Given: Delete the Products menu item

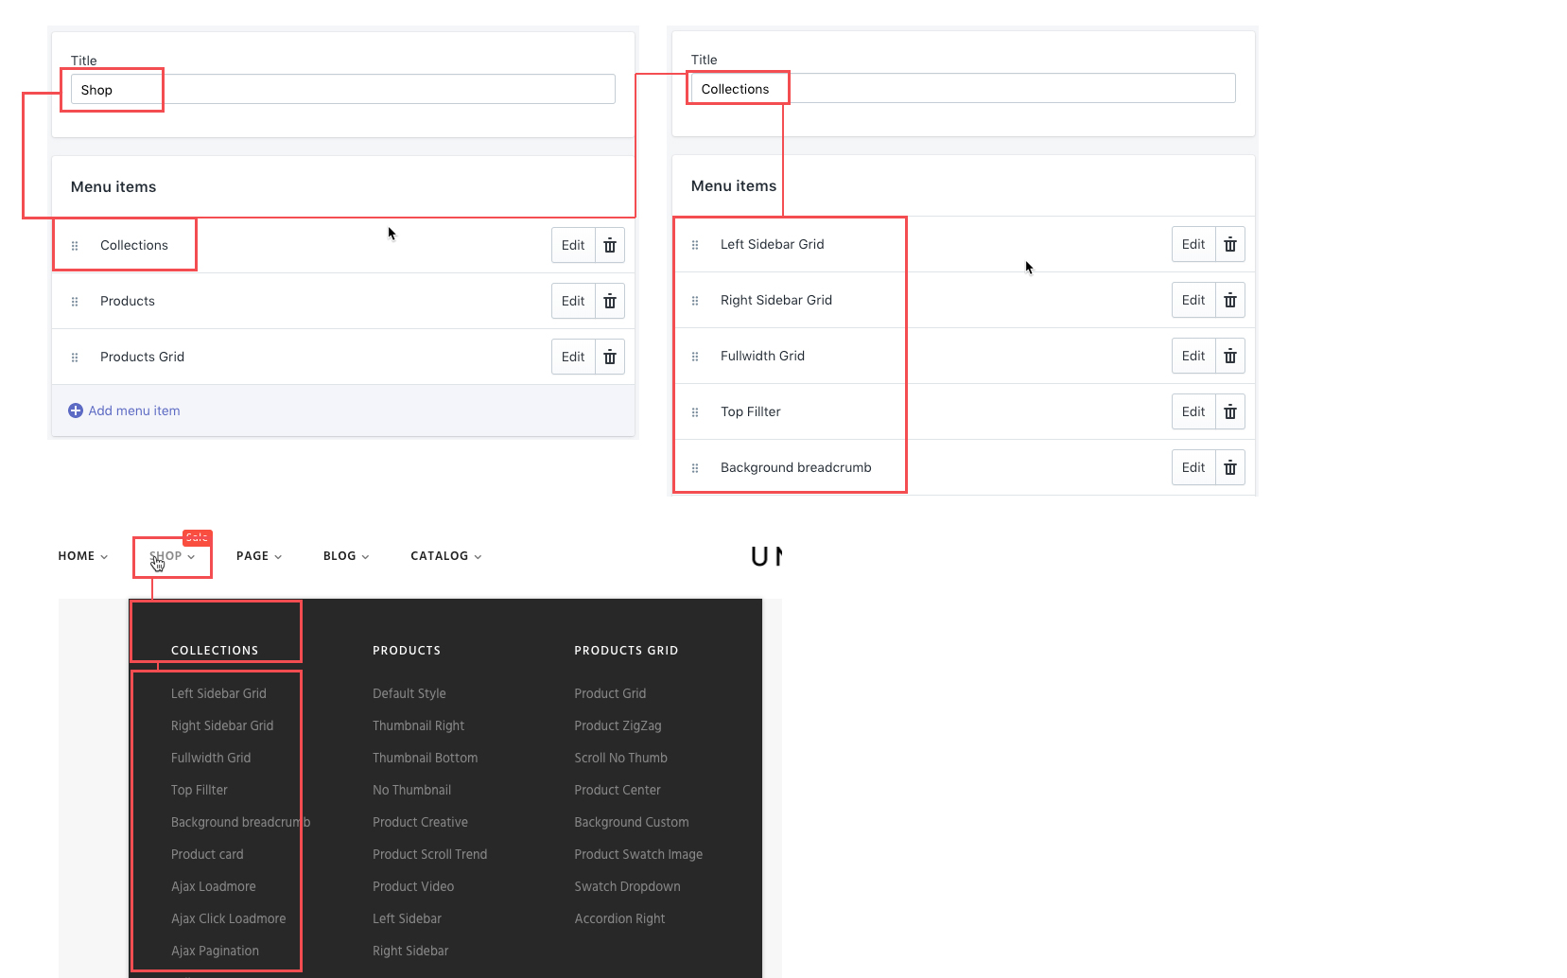Looking at the screenshot, I should click(x=610, y=302).
